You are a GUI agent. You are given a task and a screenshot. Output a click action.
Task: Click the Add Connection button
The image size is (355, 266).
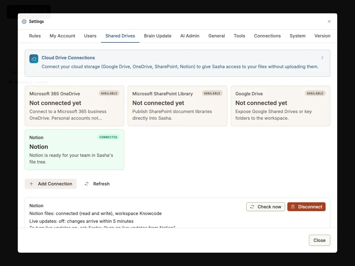coord(51,184)
